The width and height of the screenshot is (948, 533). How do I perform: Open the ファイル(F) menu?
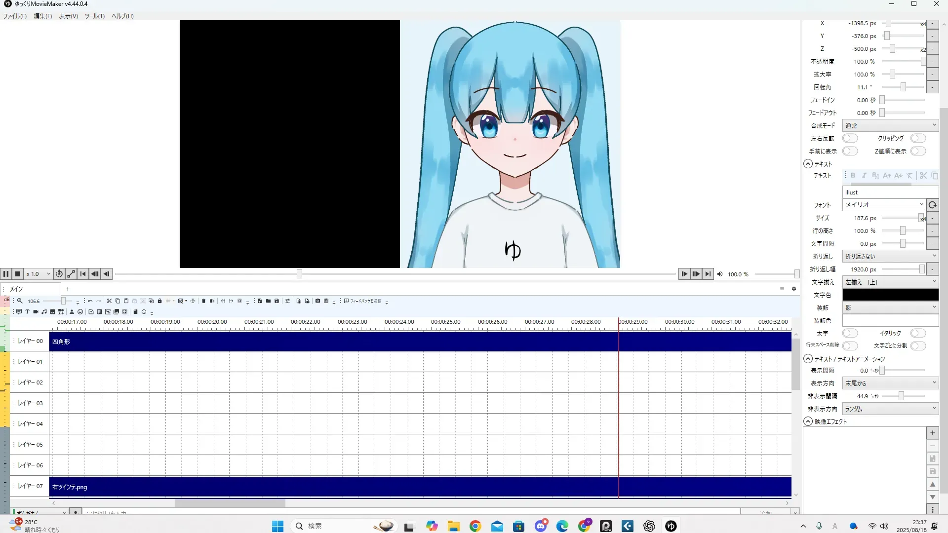pyautogui.click(x=15, y=16)
